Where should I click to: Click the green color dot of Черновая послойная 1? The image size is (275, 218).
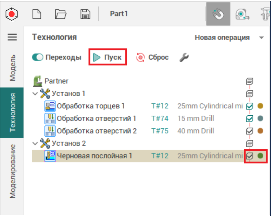[x=260, y=156]
